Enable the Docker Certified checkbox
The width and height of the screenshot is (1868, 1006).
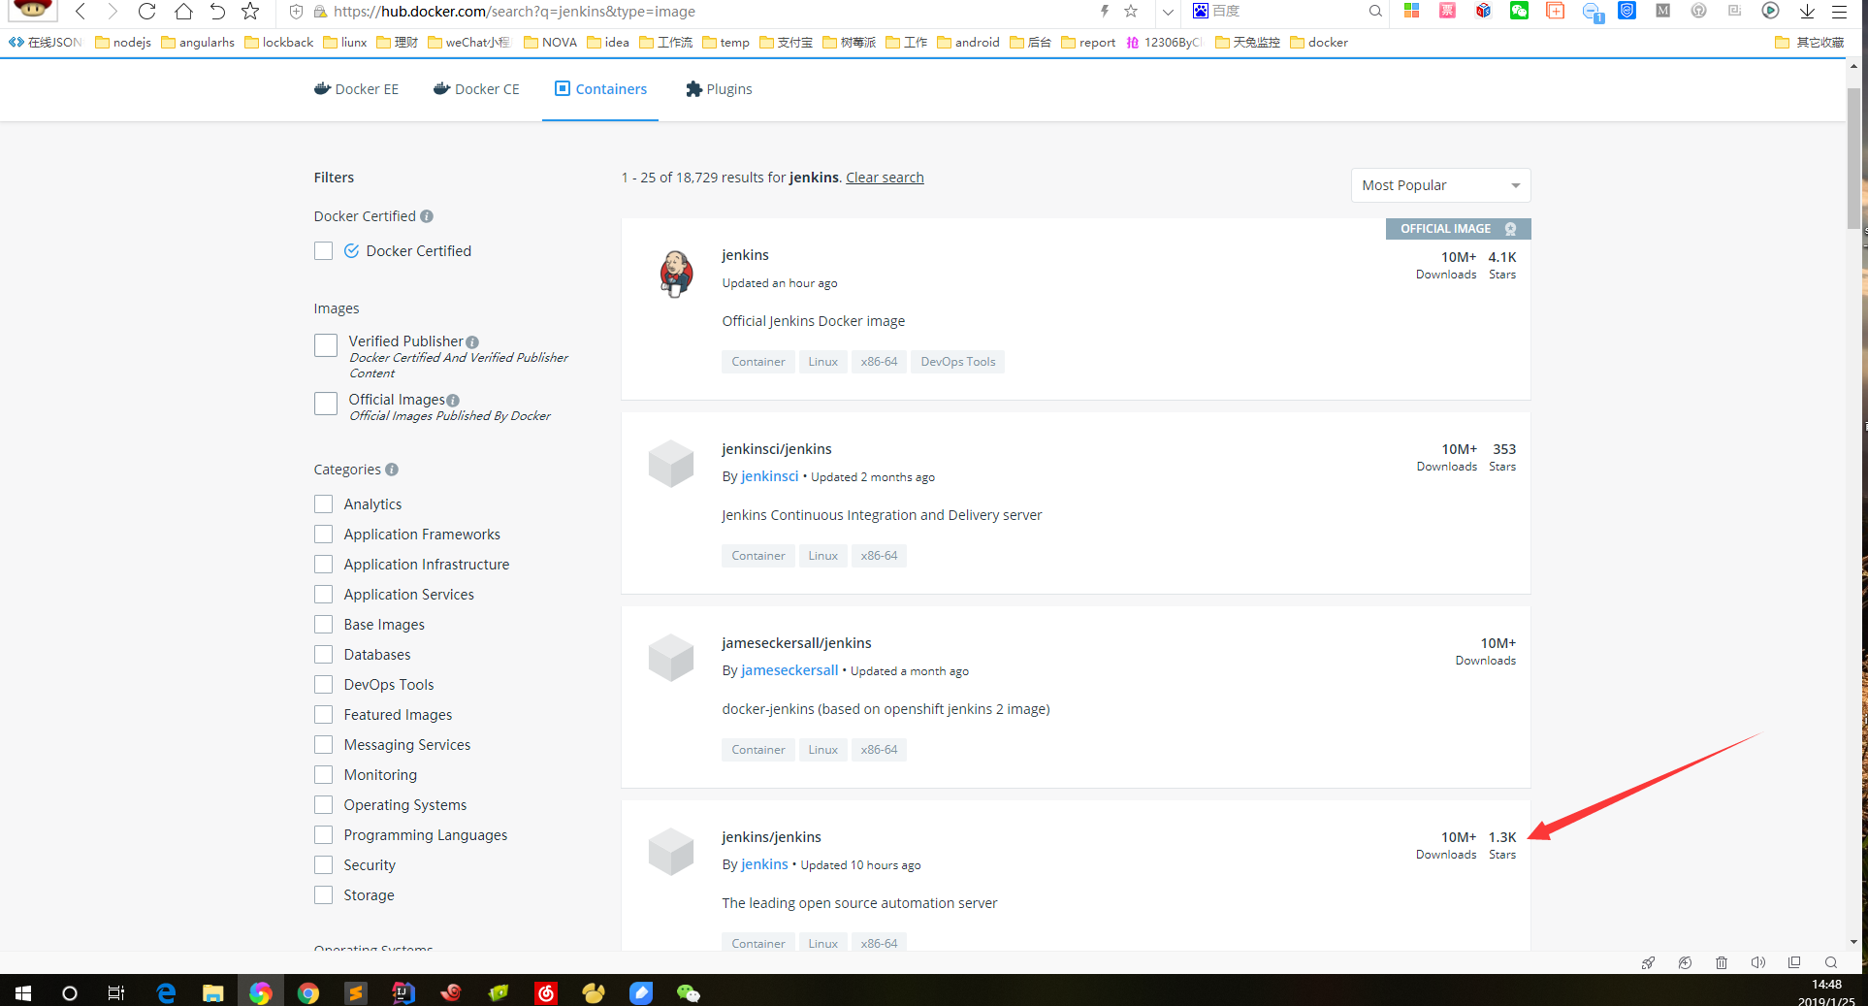324,251
